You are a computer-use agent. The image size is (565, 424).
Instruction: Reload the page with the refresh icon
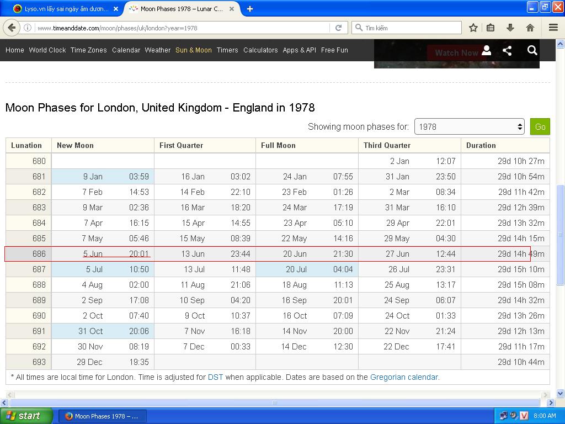pos(338,28)
